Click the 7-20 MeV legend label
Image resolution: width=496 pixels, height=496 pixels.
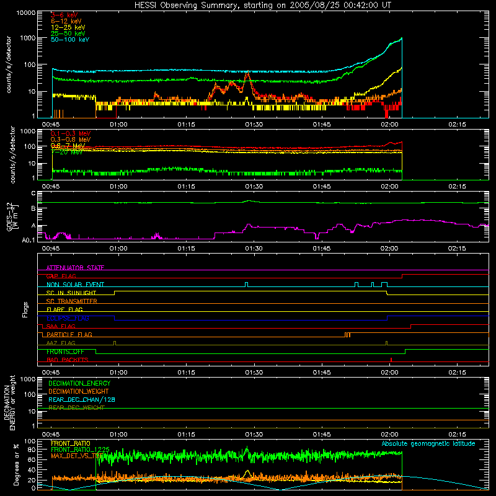[x=66, y=152]
